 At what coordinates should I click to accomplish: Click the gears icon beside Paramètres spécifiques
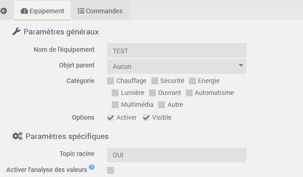[17, 136]
